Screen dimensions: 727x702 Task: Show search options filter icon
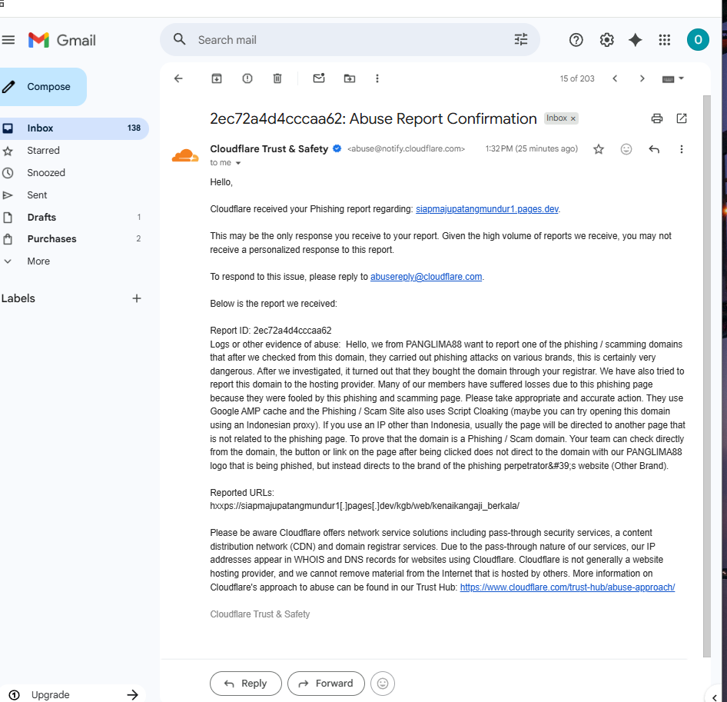click(521, 39)
